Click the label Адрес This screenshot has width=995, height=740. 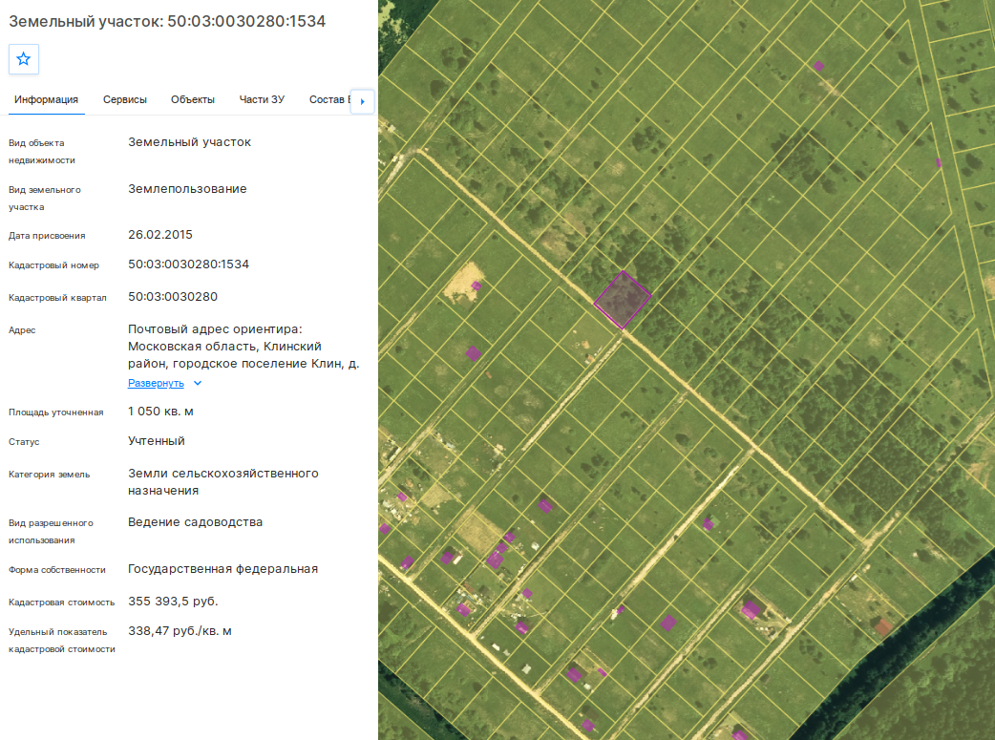pos(22,330)
